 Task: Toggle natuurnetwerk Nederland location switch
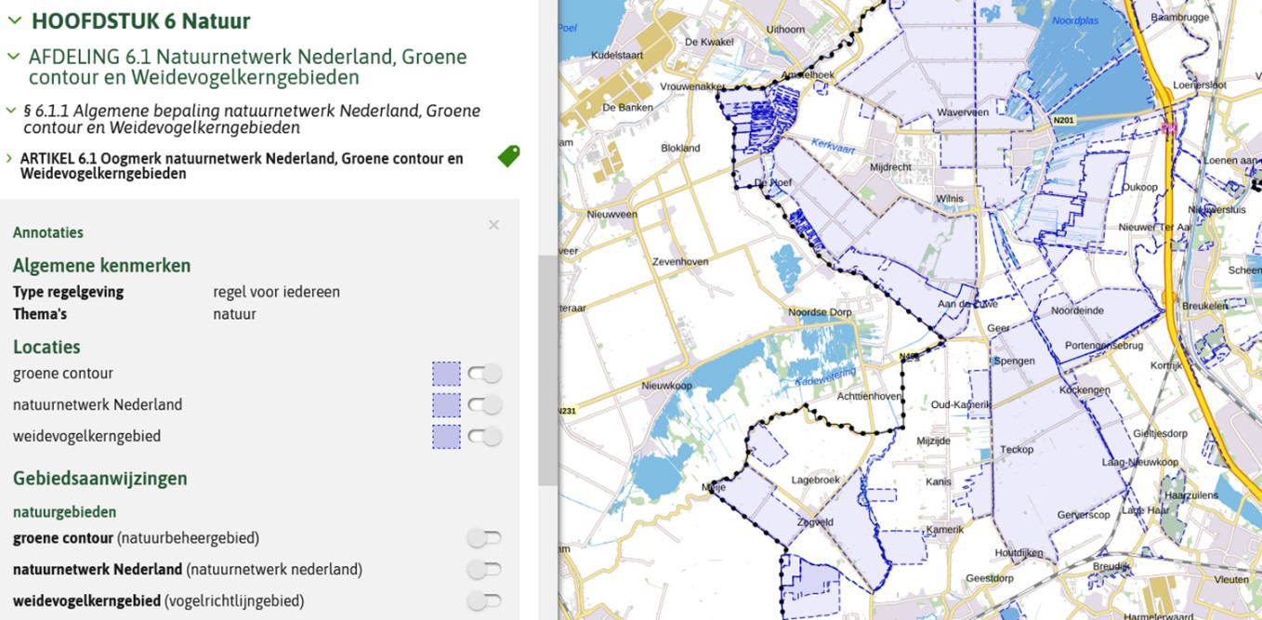[x=484, y=405]
